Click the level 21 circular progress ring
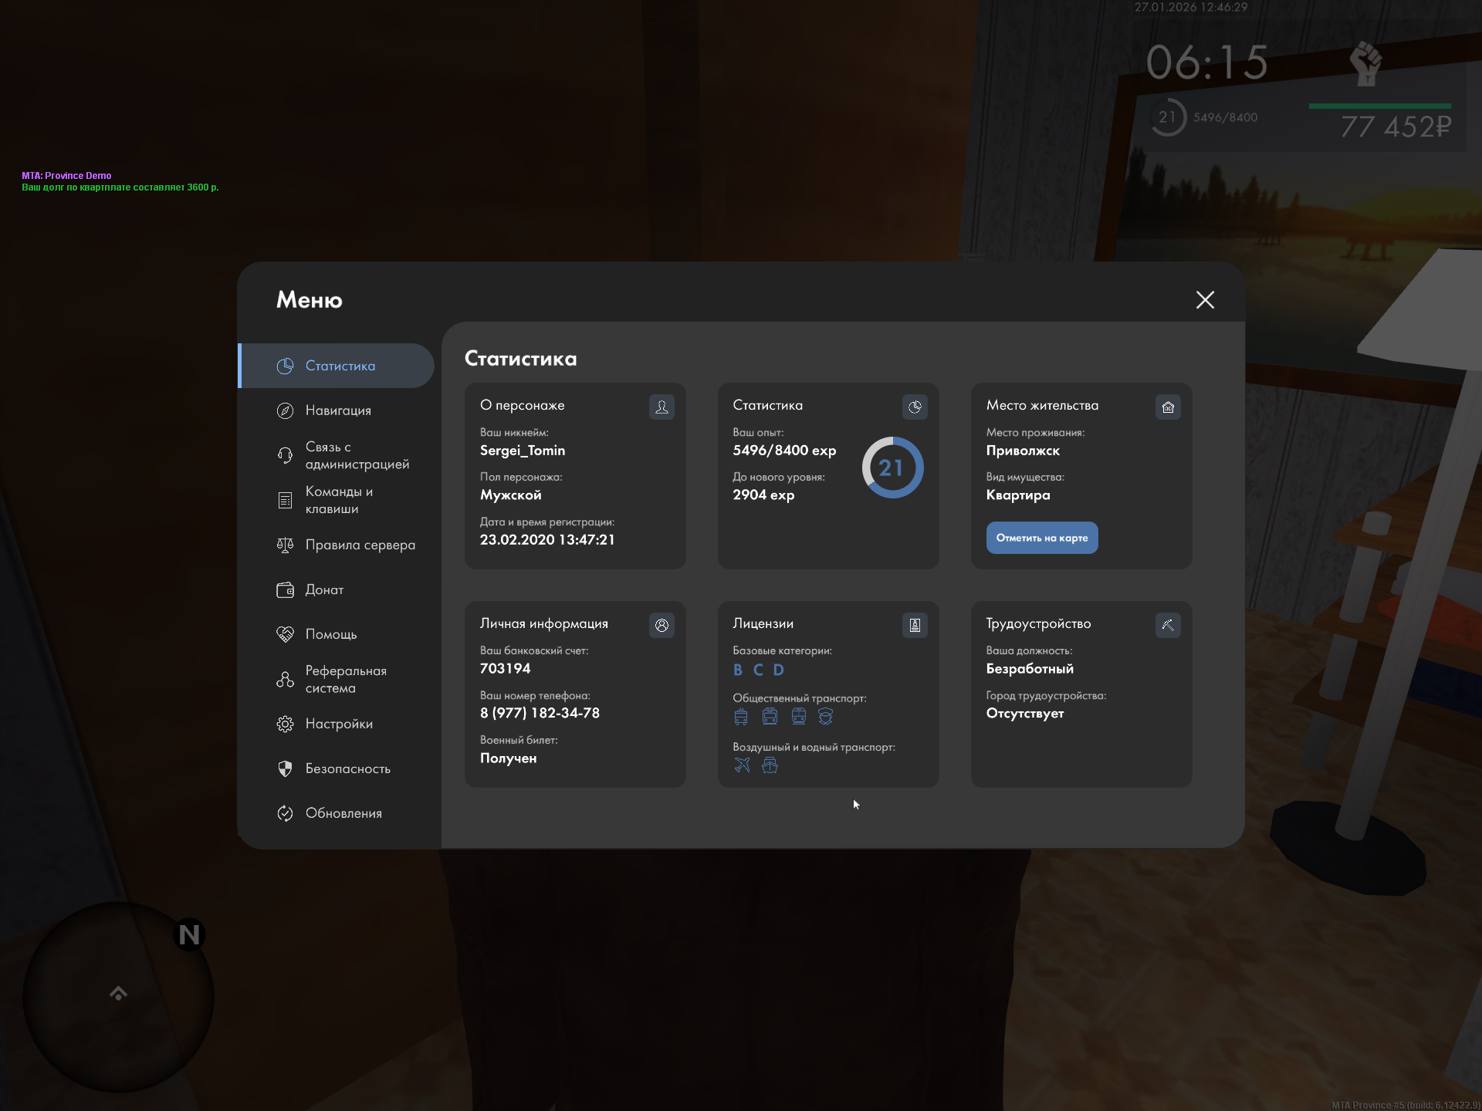 (x=892, y=468)
